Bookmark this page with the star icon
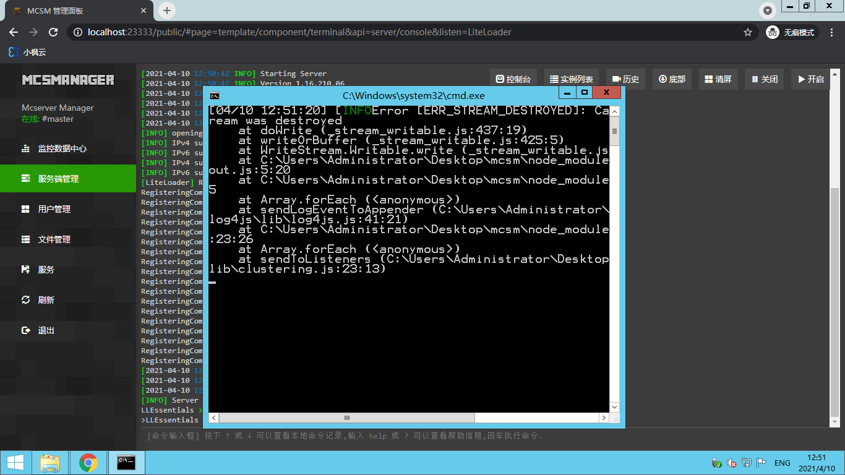845x475 pixels. [x=748, y=32]
